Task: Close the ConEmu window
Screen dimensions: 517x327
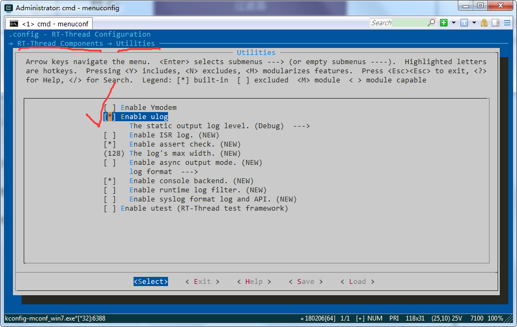Action: [x=500, y=5]
